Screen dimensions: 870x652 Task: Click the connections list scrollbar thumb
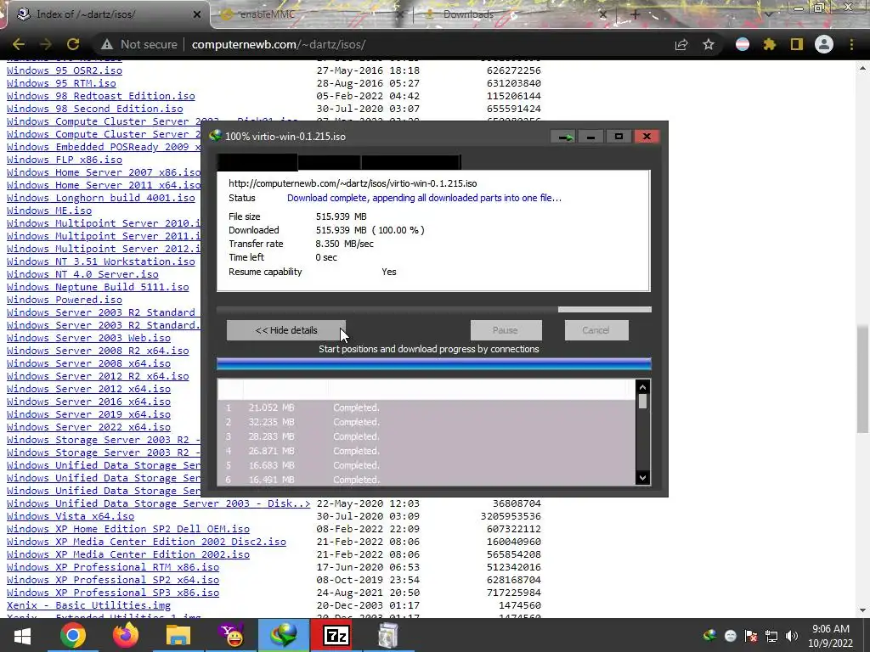tap(642, 402)
